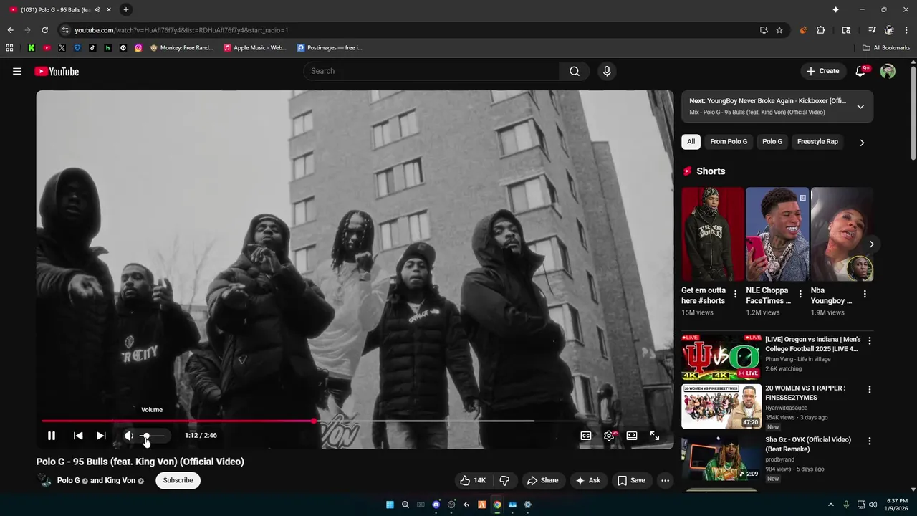Open the player settings gear
This screenshot has height=516, width=917.
pos(609,436)
